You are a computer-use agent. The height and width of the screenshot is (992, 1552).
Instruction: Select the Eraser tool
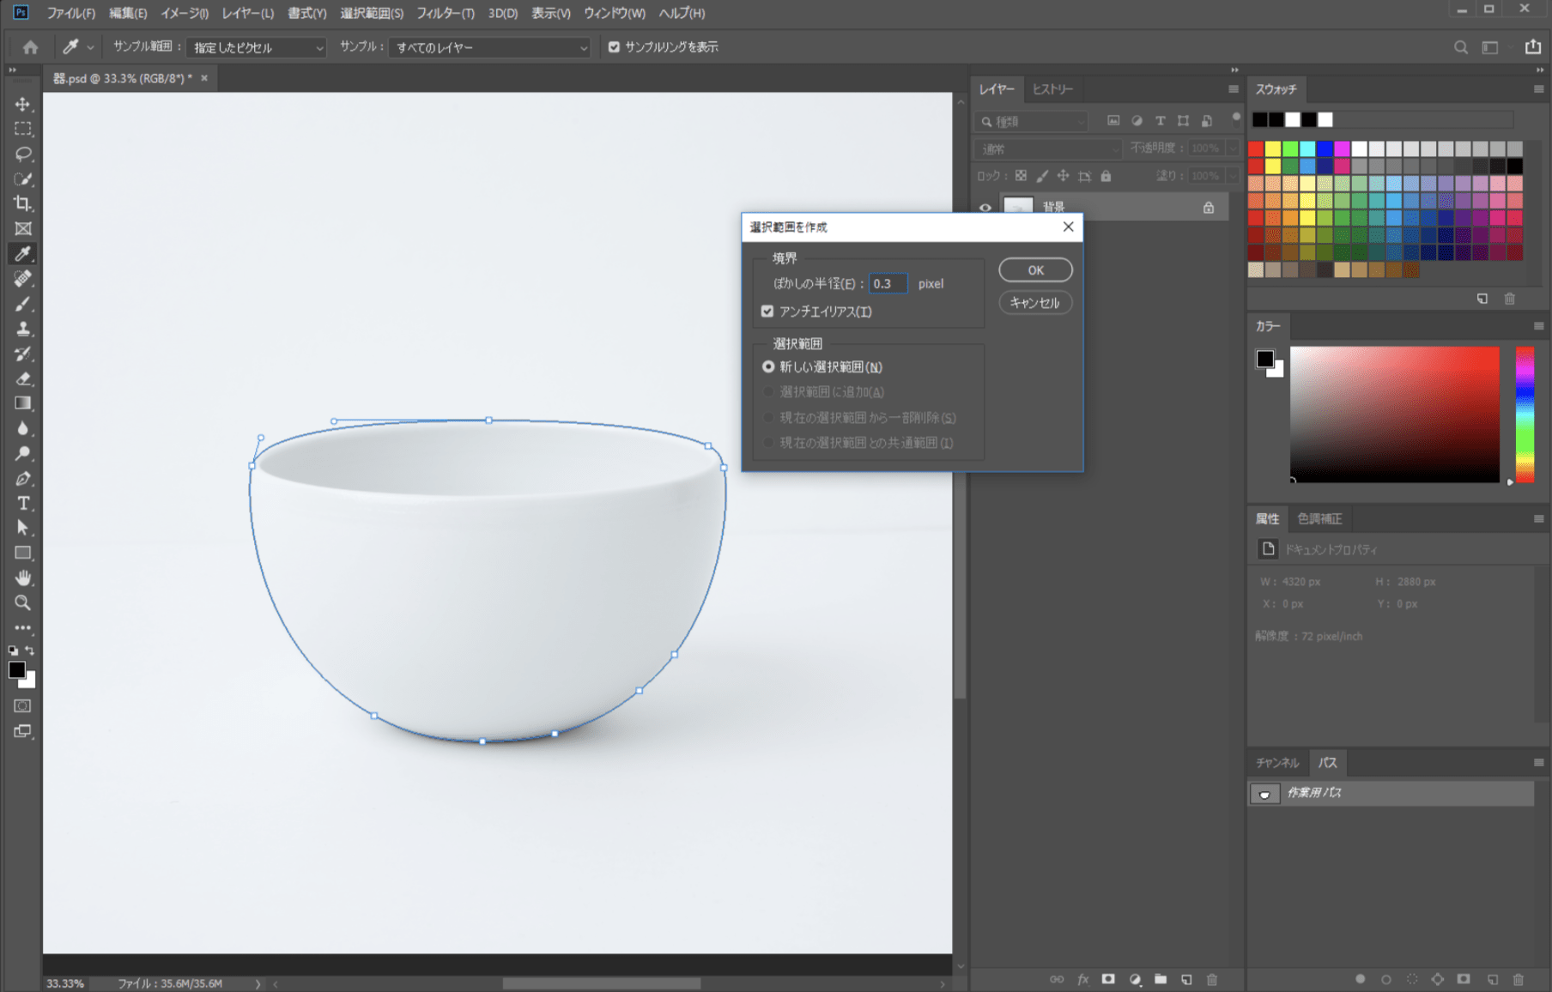point(23,378)
